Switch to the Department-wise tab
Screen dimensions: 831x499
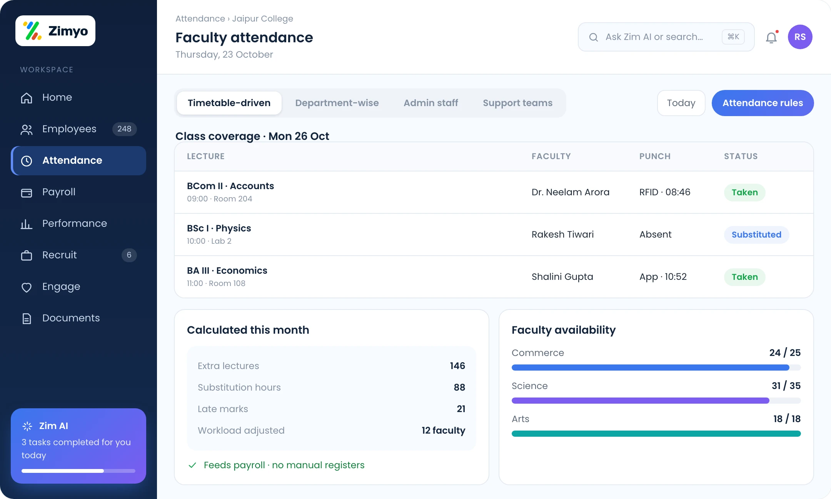pos(337,103)
